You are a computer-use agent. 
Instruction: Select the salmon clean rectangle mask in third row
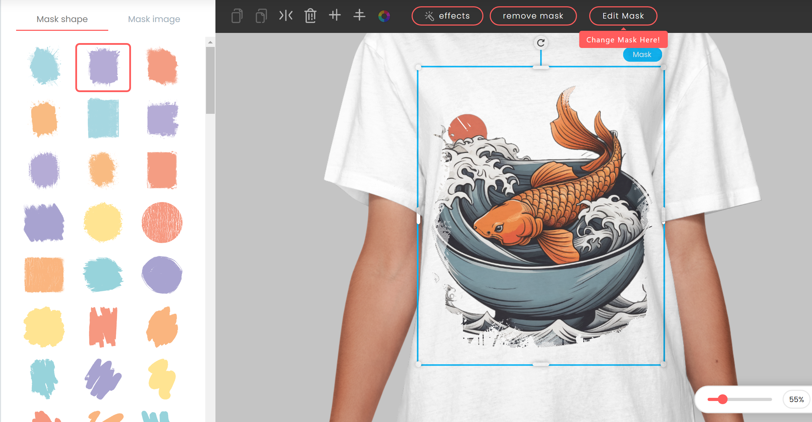162,170
